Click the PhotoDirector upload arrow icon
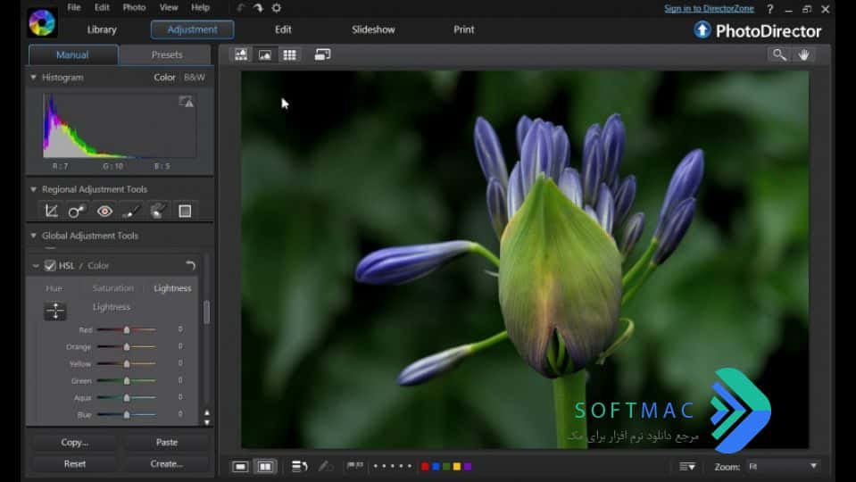The height and width of the screenshot is (482, 856). [702, 30]
